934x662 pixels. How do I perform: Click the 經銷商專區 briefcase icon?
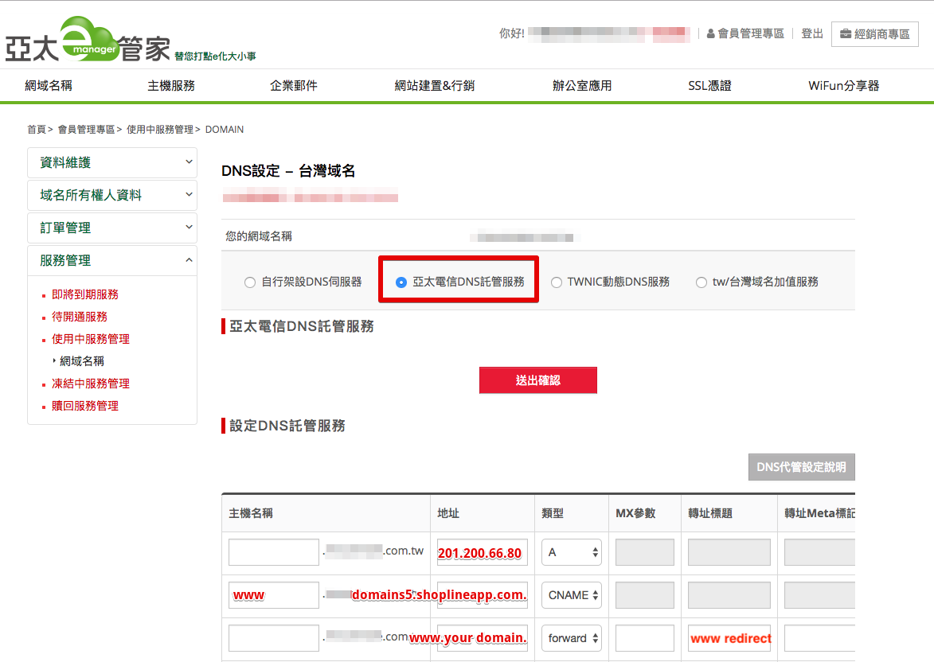click(x=846, y=34)
